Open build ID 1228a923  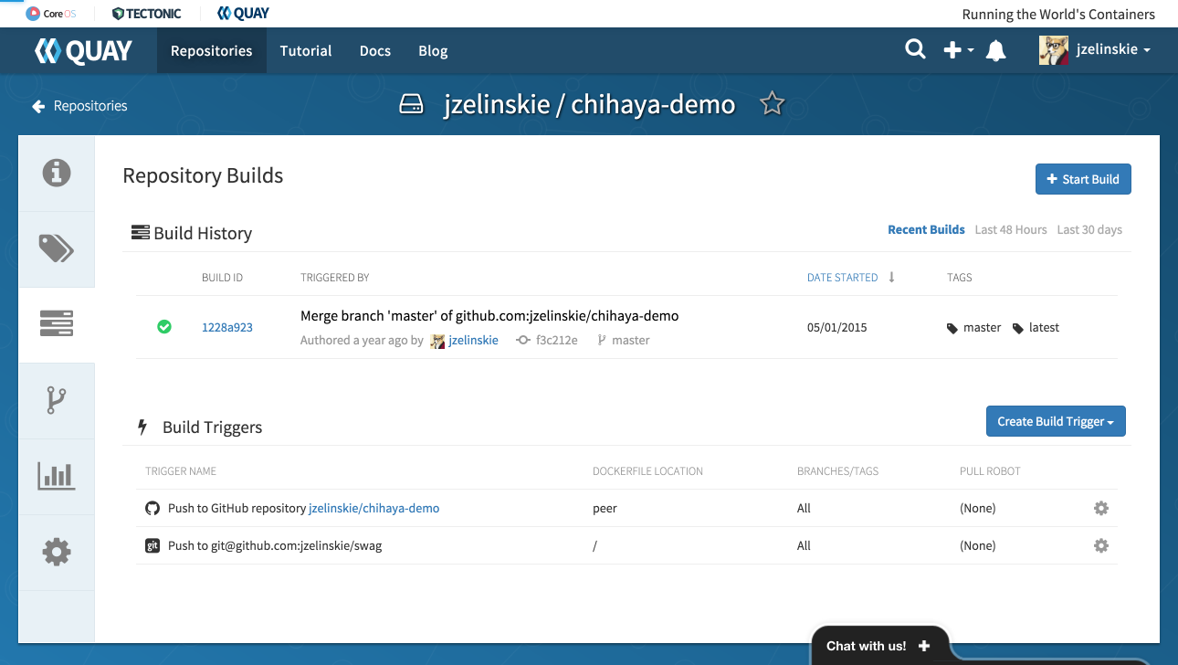click(227, 327)
